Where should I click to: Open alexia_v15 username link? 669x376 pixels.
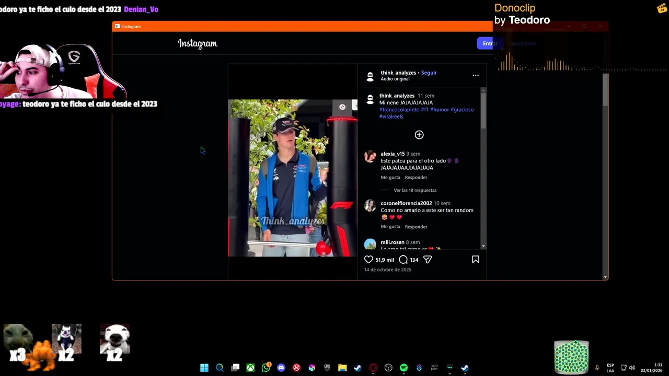(393, 154)
